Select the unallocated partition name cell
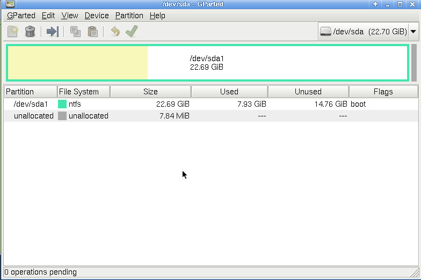The width and height of the screenshot is (421, 280). point(33,116)
